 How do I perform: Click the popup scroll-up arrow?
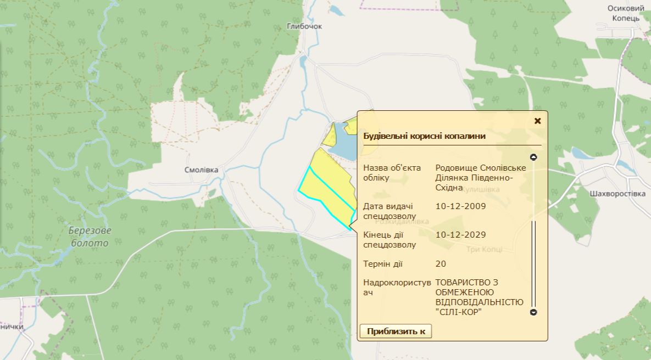pyautogui.click(x=533, y=157)
